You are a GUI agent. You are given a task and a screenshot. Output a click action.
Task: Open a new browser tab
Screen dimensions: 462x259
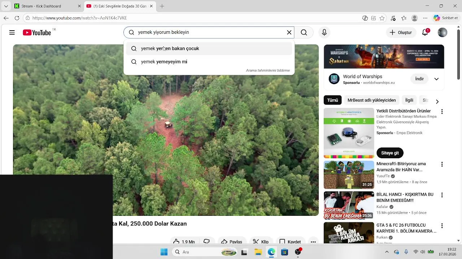162,6
